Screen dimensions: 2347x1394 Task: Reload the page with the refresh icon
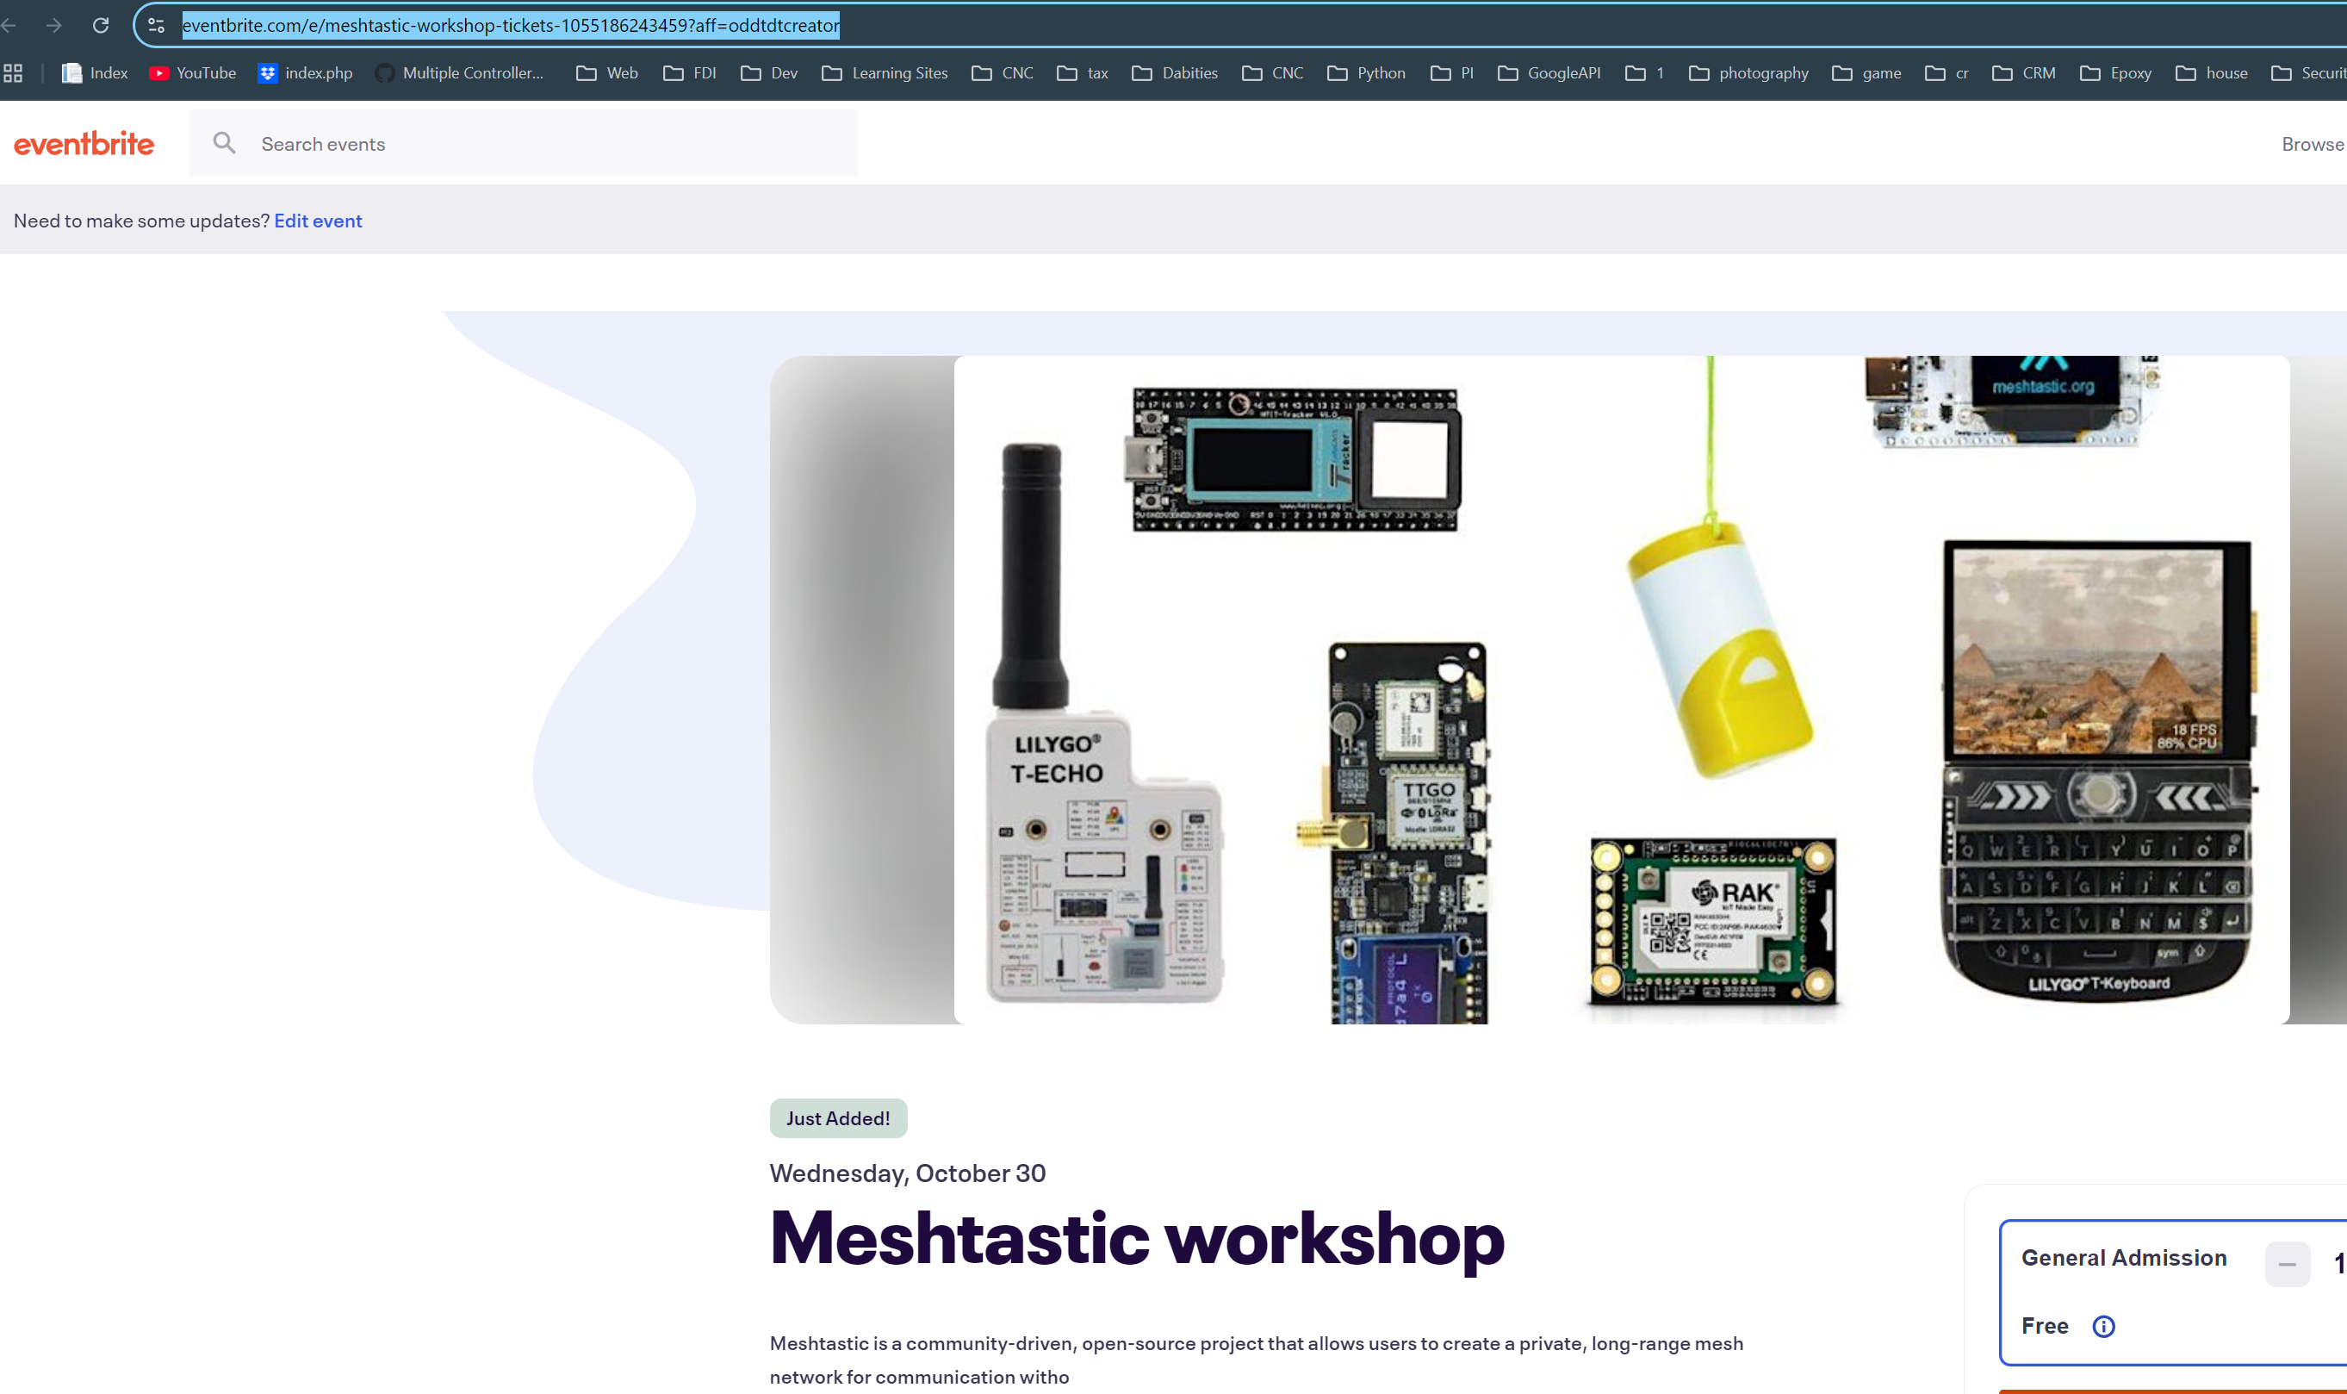click(101, 25)
